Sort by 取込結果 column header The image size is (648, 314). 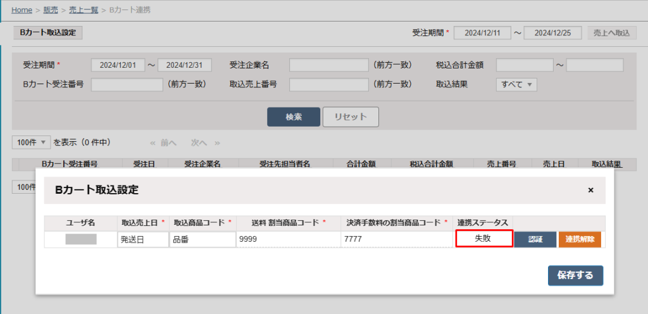click(x=607, y=163)
